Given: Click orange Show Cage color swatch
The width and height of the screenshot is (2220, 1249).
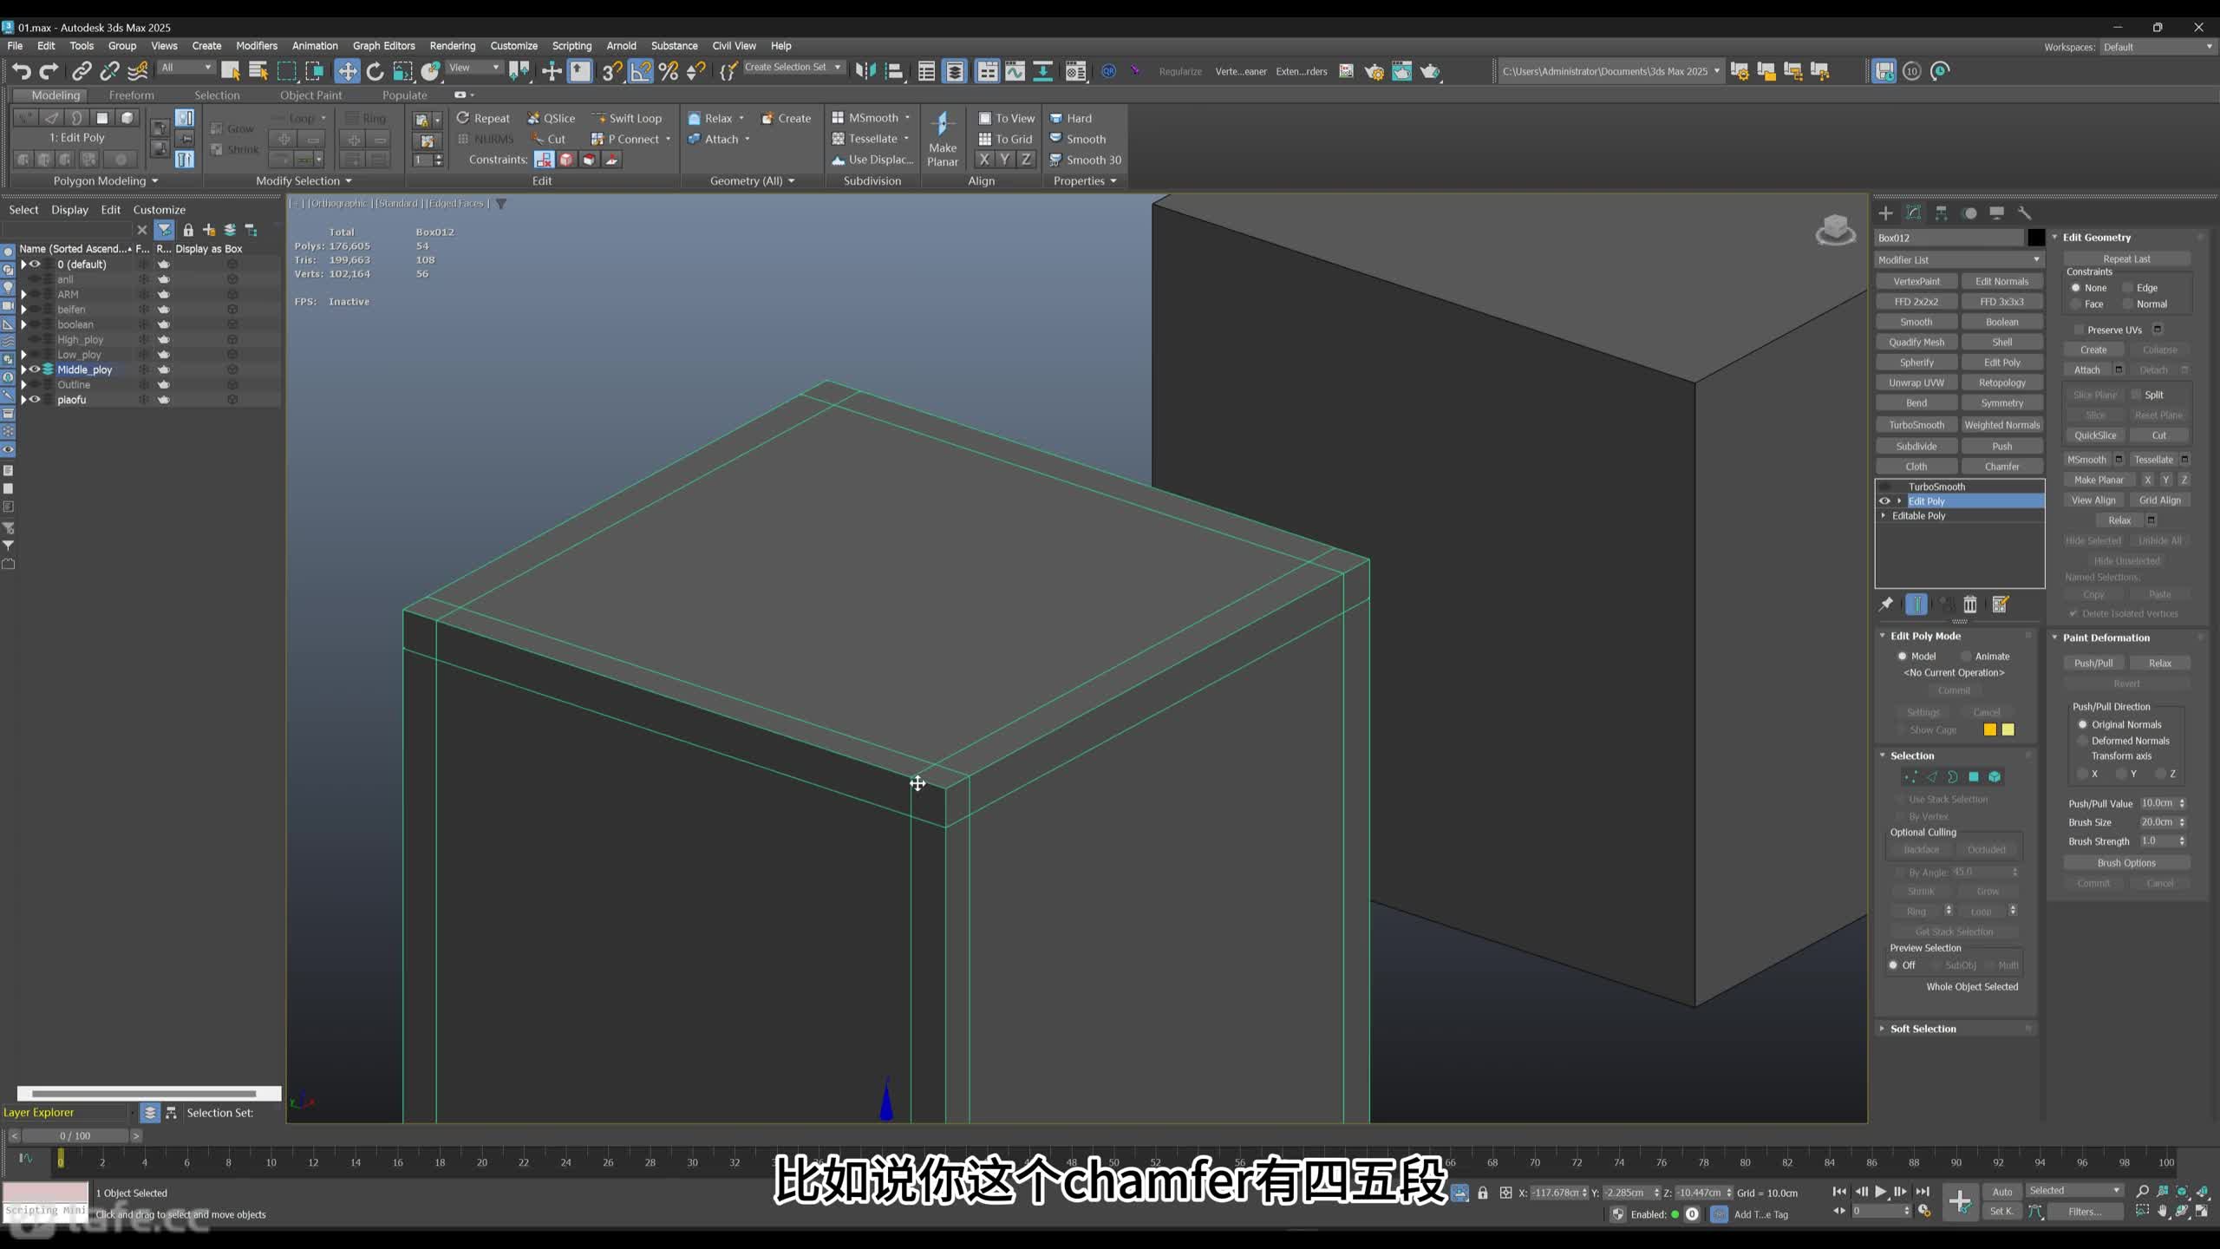Looking at the screenshot, I should tap(1989, 730).
